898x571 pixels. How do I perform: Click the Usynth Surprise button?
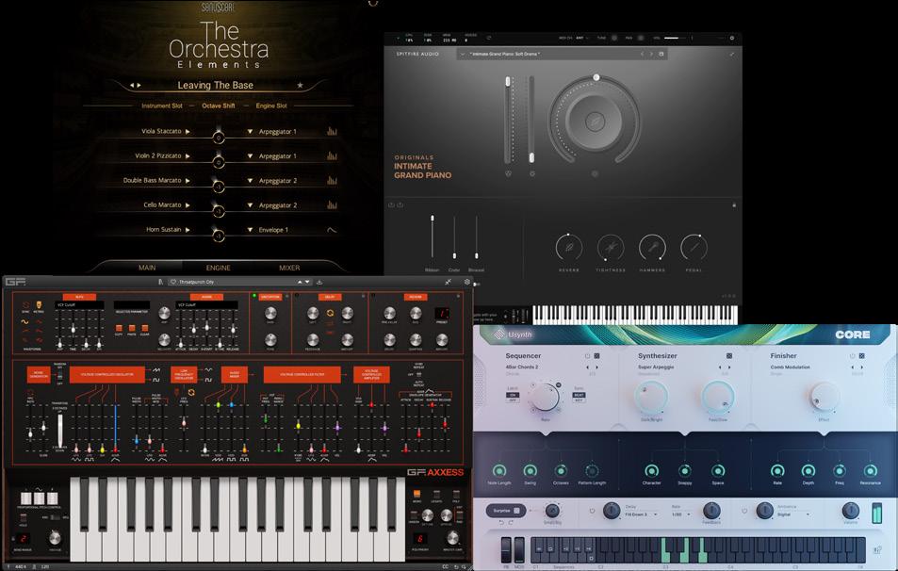click(x=506, y=511)
